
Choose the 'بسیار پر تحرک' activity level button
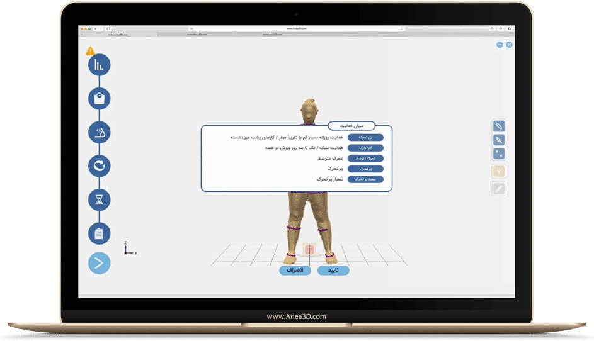[x=365, y=179]
